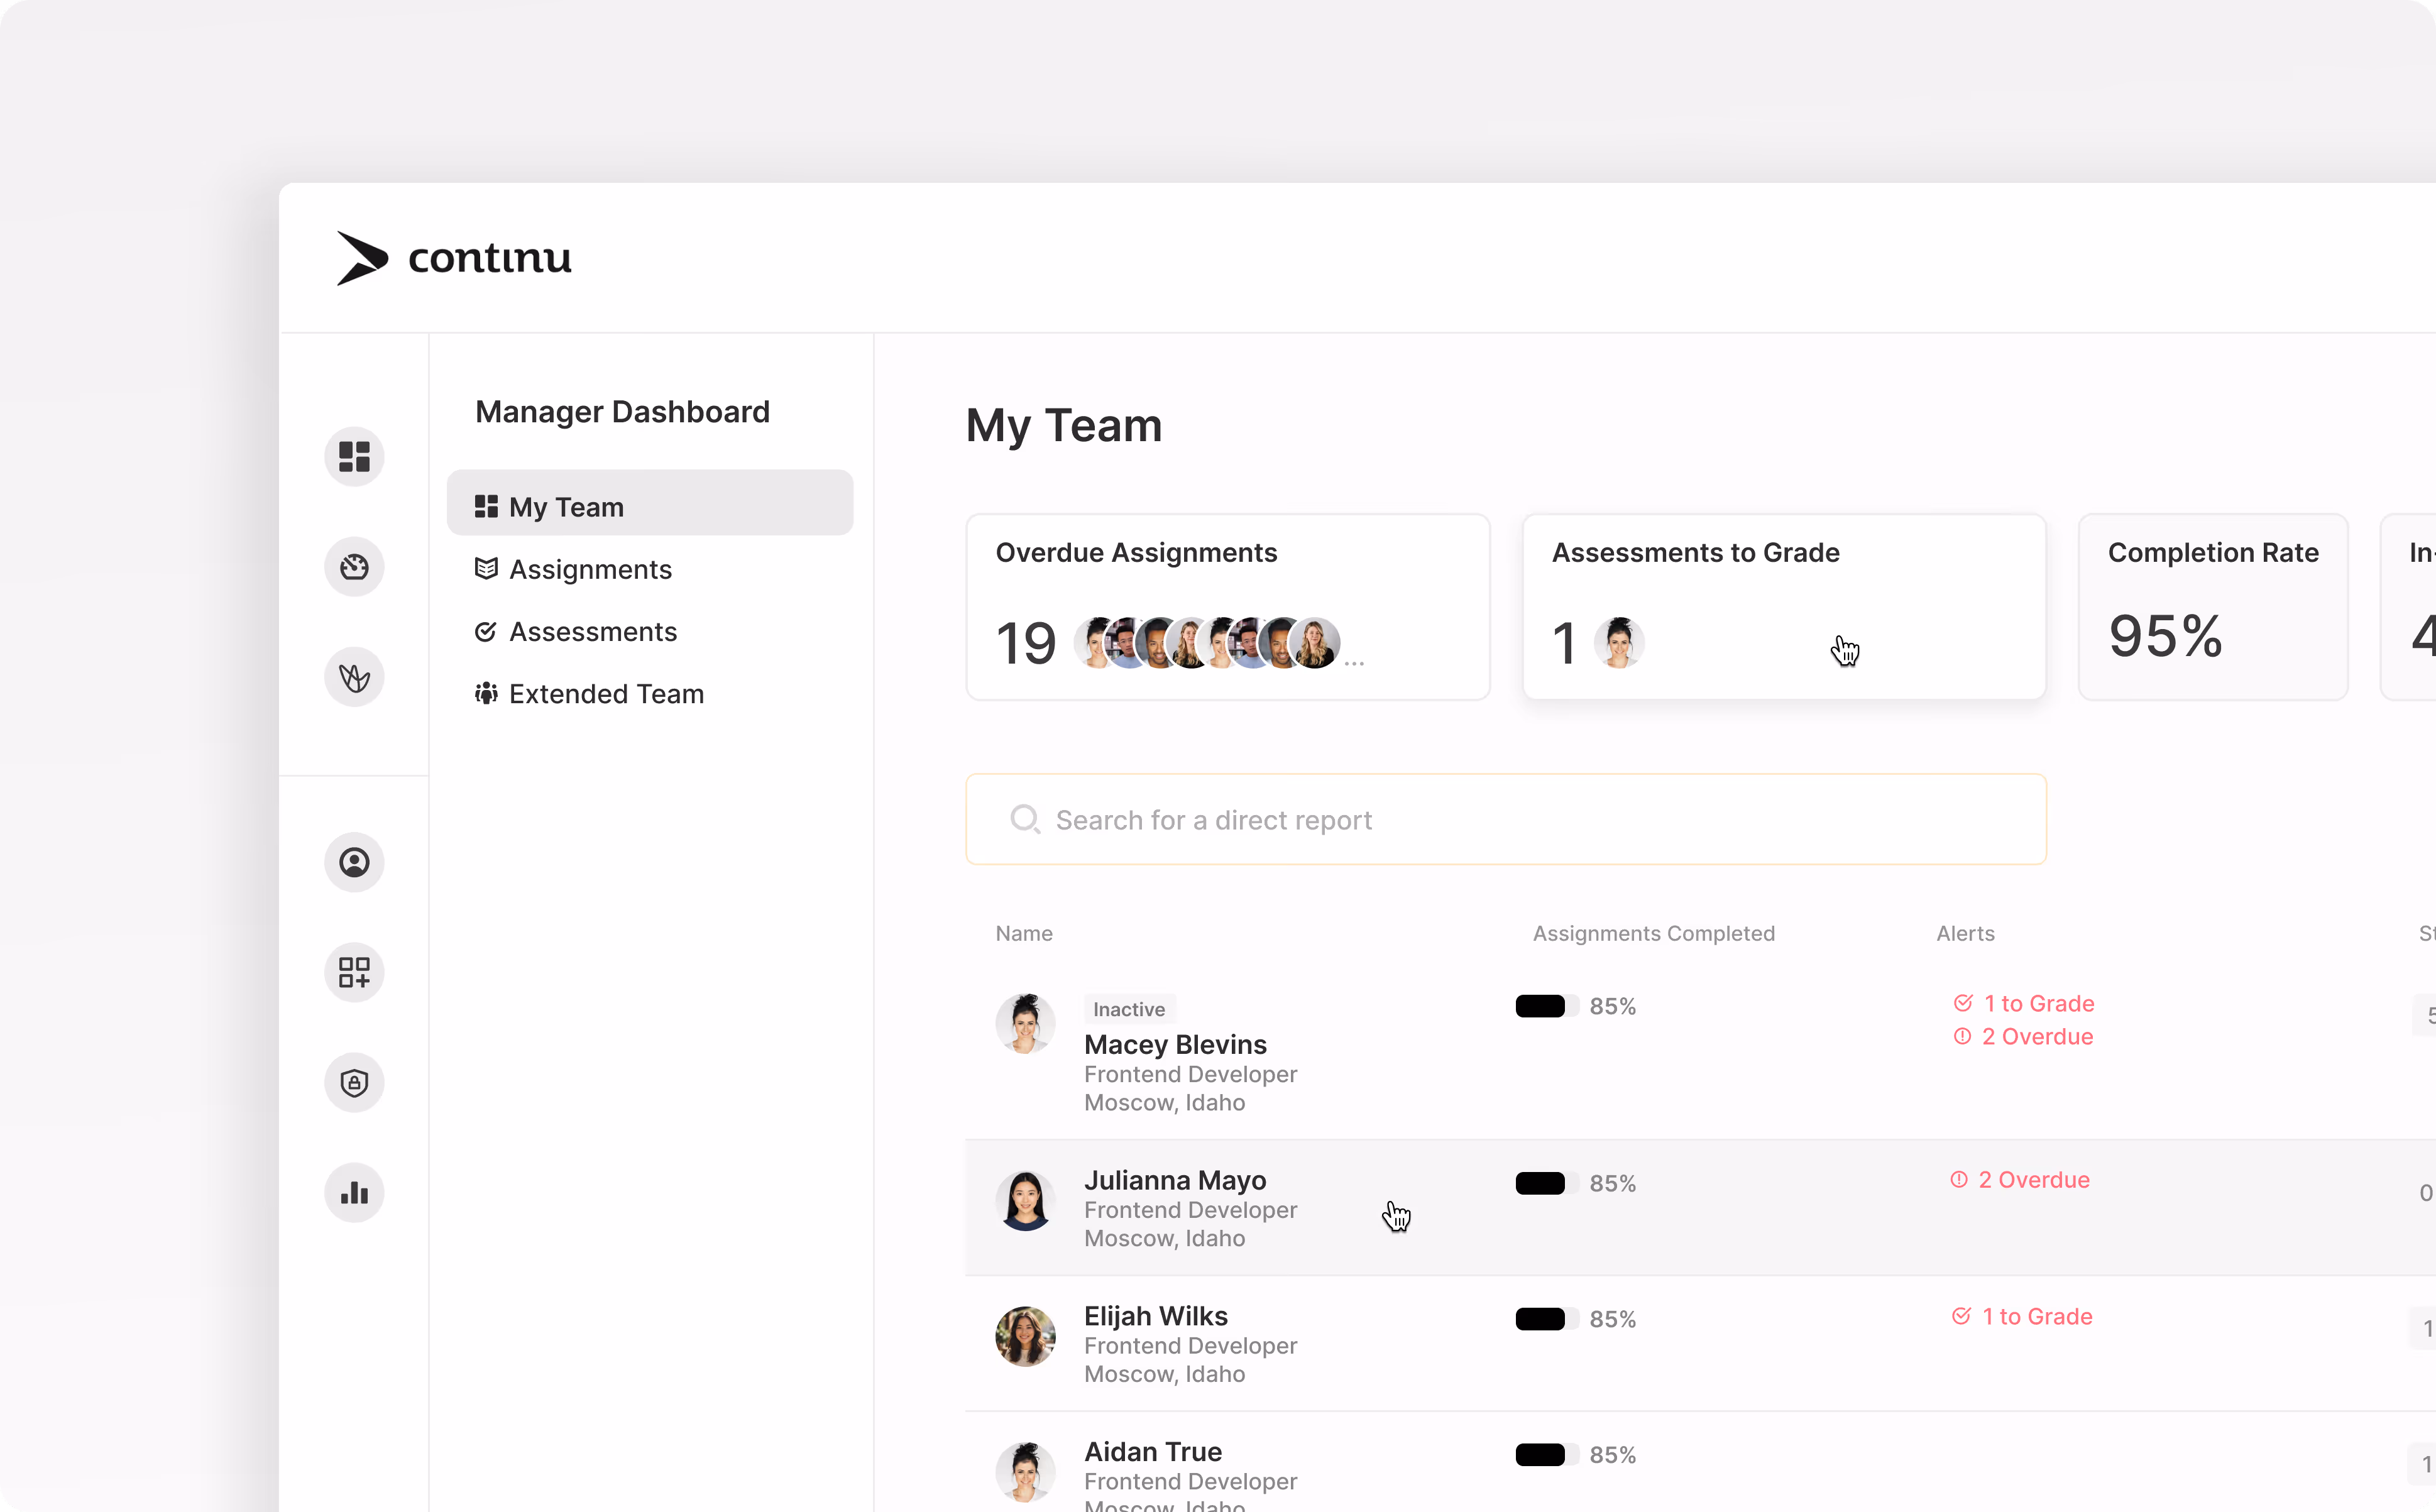Click Macey Blevins 1 to Grade alert
Image resolution: width=2436 pixels, height=1512 pixels.
click(x=2024, y=1003)
